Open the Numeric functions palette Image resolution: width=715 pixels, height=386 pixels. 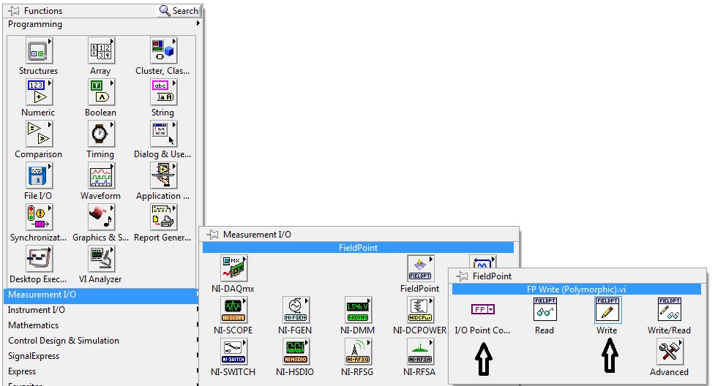click(x=39, y=93)
